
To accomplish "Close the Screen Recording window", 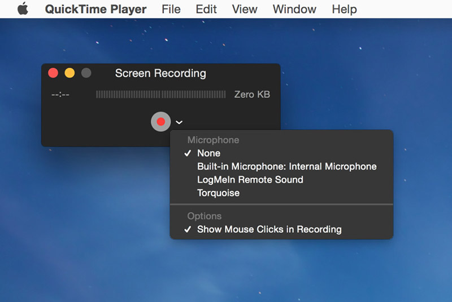I will pyautogui.click(x=53, y=73).
